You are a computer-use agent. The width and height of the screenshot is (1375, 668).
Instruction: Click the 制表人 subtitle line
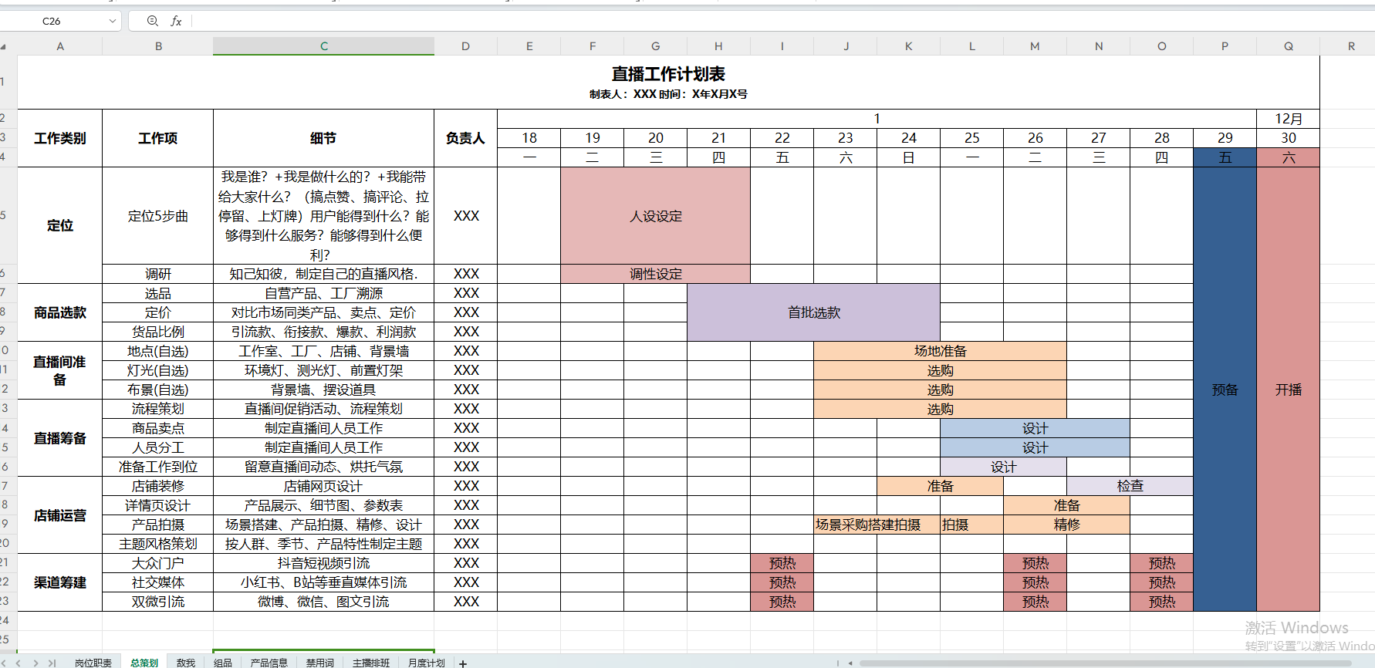pos(668,94)
